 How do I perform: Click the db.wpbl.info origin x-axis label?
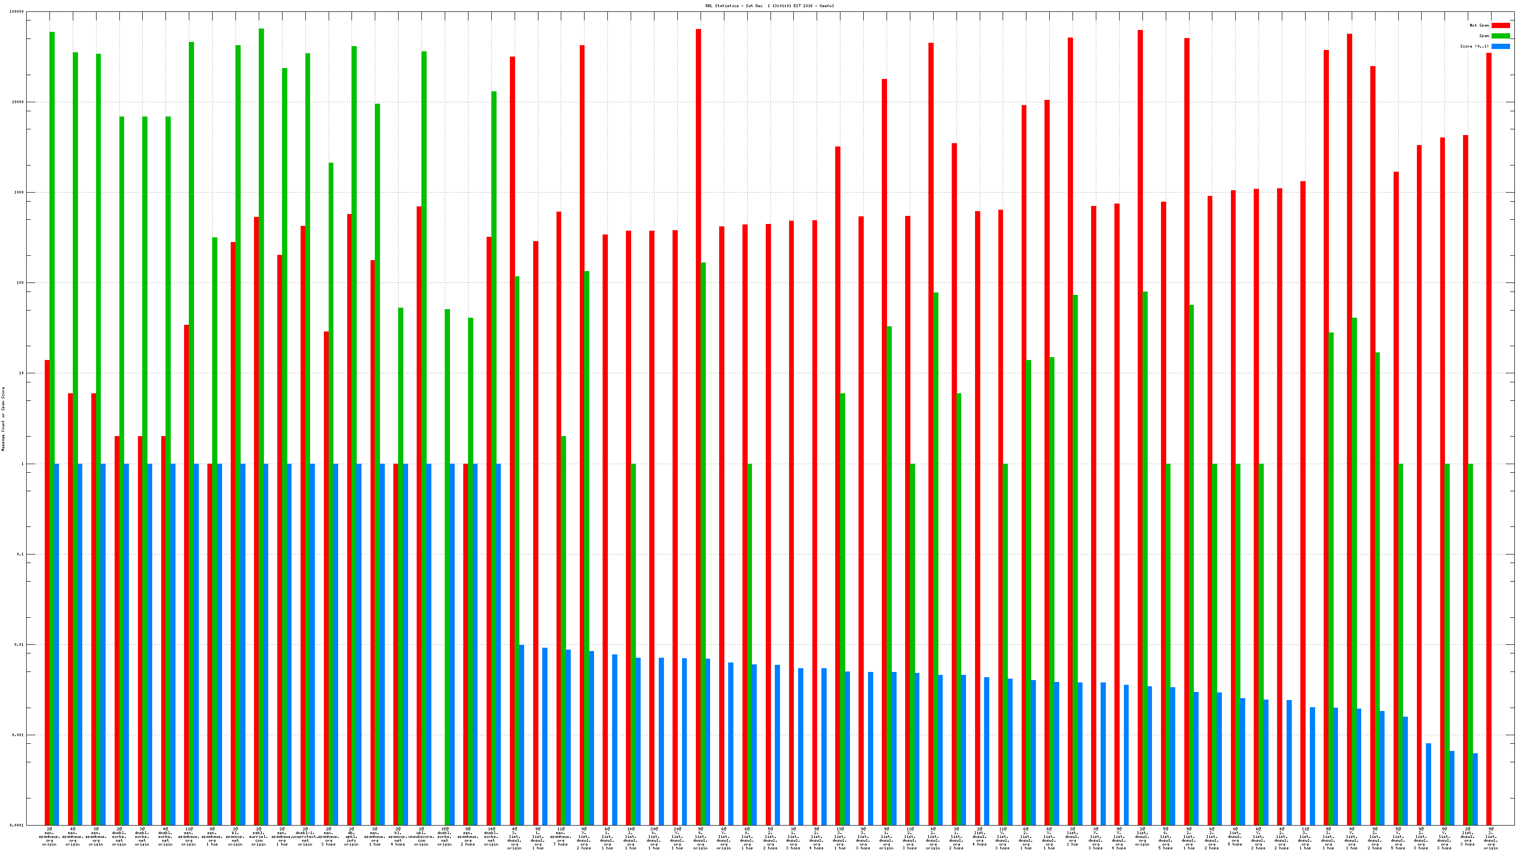[x=351, y=837]
